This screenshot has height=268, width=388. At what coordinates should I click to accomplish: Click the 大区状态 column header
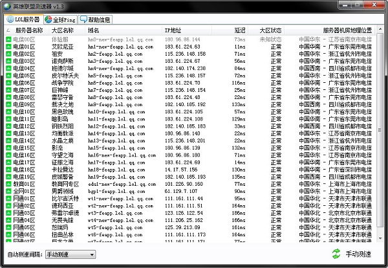coord(271,30)
